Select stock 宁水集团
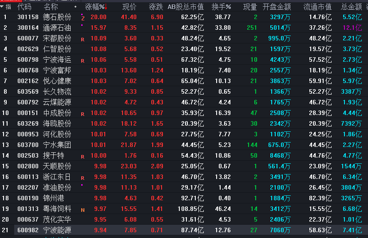Image resolution: width=368 pixels, height=238 pixels. click(57, 145)
